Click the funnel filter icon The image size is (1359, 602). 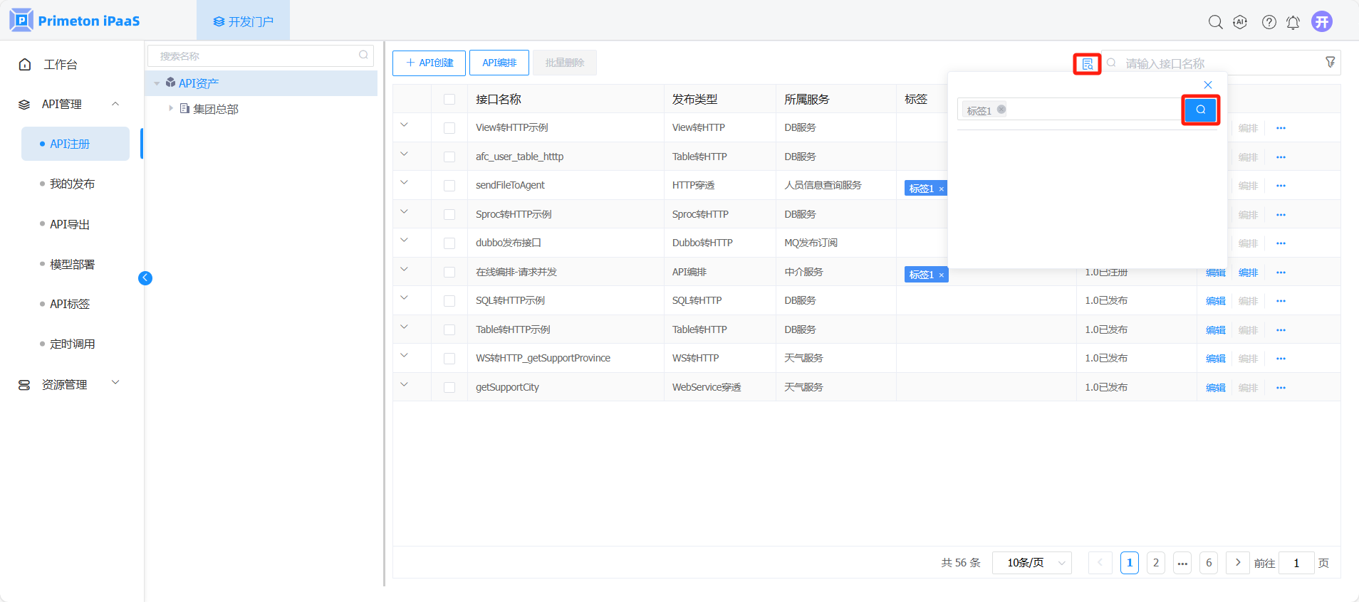pyautogui.click(x=1330, y=63)
